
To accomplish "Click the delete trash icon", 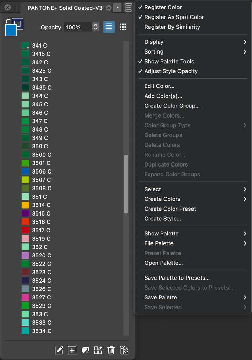I will click(x=111, y=350).
